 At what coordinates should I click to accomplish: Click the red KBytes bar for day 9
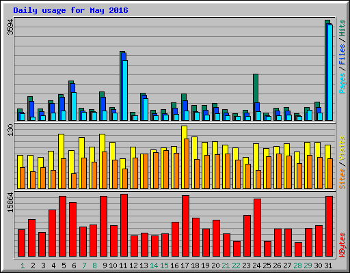click(x=103, y=227)
